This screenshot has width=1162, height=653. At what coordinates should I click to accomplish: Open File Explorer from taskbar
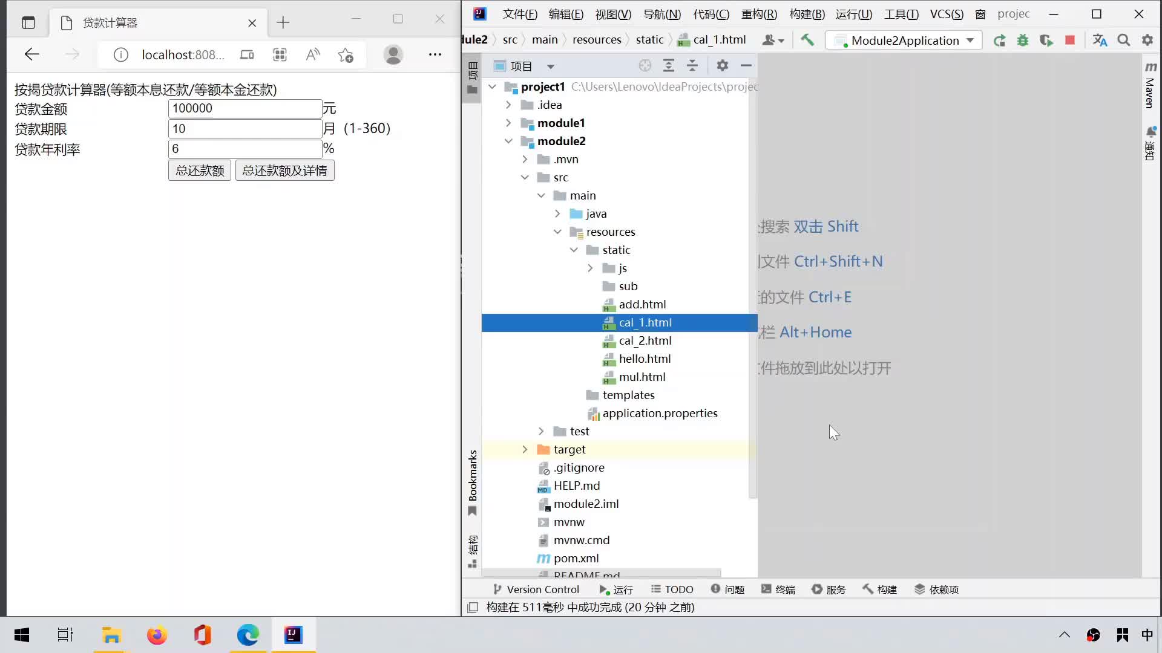(x=111, y=635)
